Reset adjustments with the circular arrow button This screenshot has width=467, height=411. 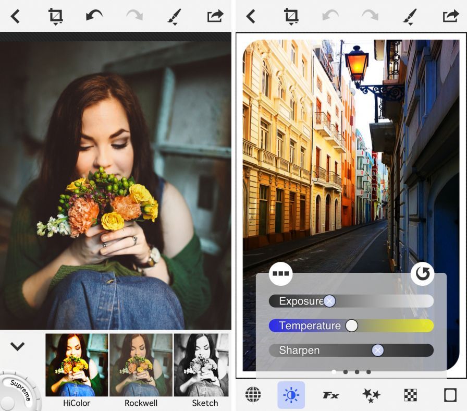point(422,273)
